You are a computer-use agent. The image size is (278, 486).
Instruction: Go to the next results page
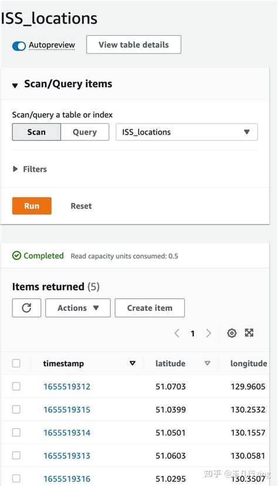(208, 333)
